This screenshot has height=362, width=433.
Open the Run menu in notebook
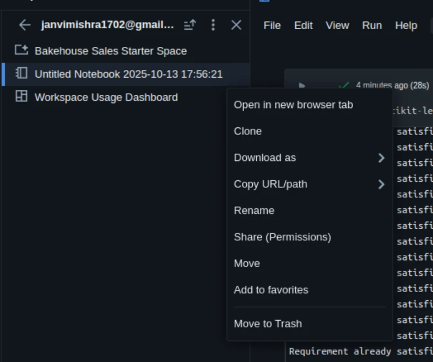pyautogui.click(x=372, y=25)
